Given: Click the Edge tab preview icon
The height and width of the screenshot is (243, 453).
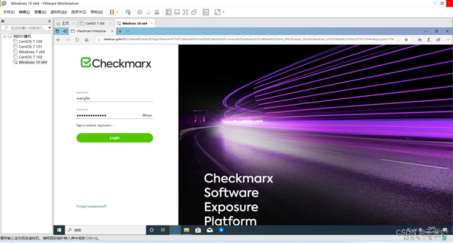Looking at the screenshot, I should 58,31.
